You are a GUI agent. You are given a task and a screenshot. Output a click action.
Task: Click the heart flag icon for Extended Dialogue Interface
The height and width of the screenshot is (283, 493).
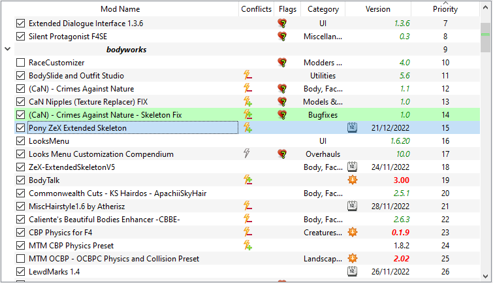tap(282, 24)
